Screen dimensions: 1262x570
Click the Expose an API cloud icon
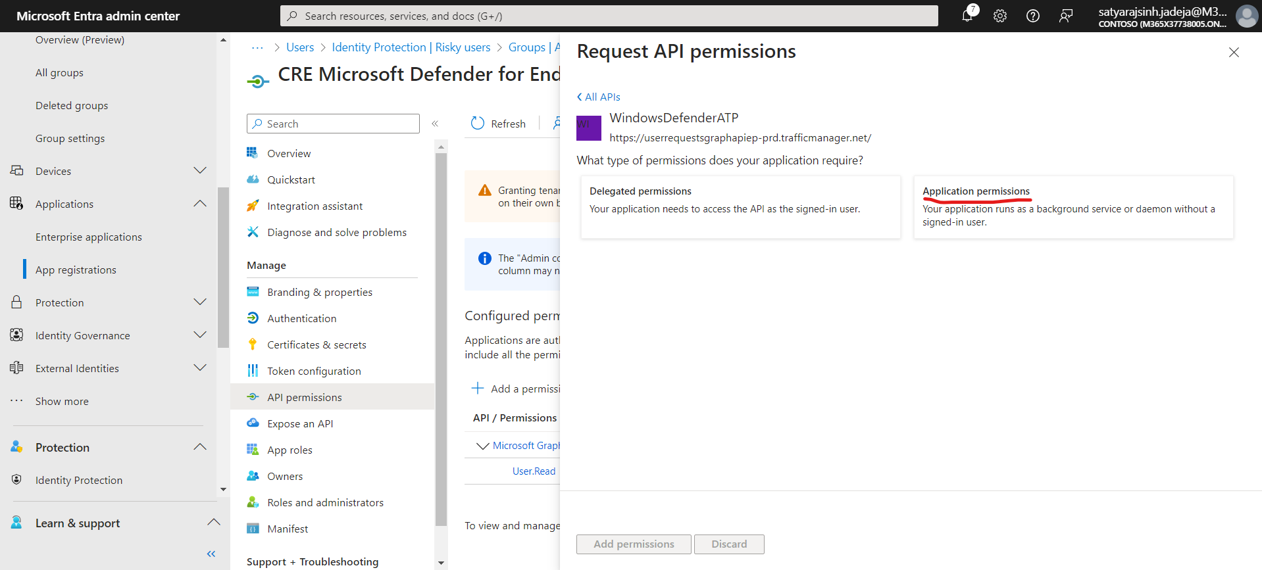click(x=253, y=423)
